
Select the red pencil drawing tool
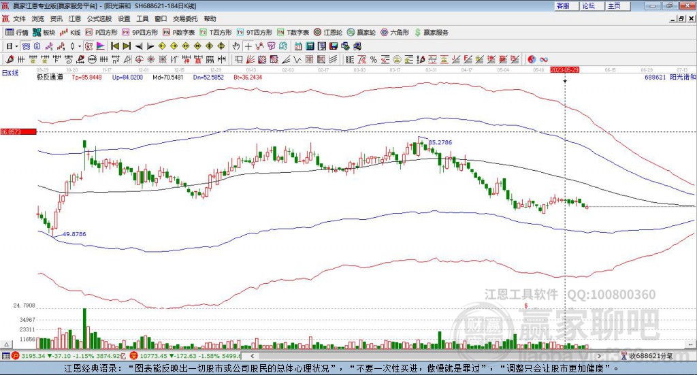[10, 59]
